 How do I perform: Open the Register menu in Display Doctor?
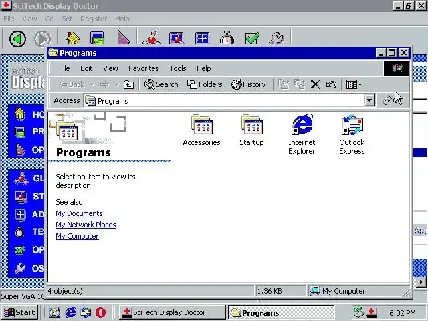[x=94, y=19]
